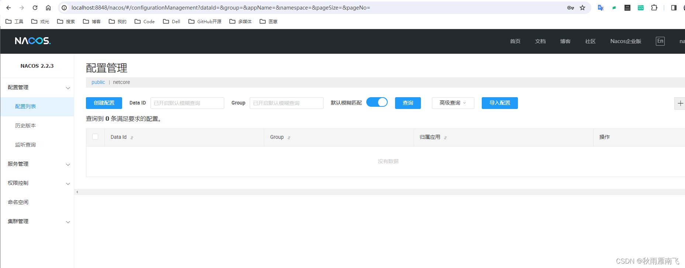Click the 查询 search button
685x268 pixels.
tap(408, 103)
